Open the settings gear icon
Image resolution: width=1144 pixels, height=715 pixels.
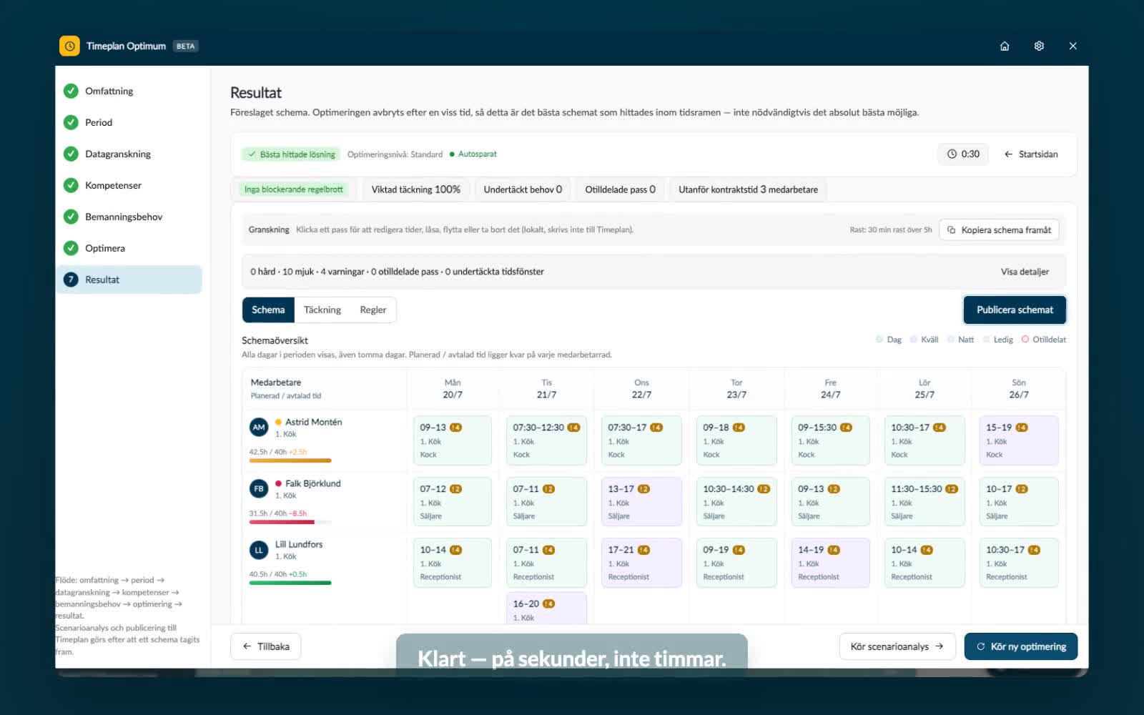pyautogui.click(x=1039, y=46)
